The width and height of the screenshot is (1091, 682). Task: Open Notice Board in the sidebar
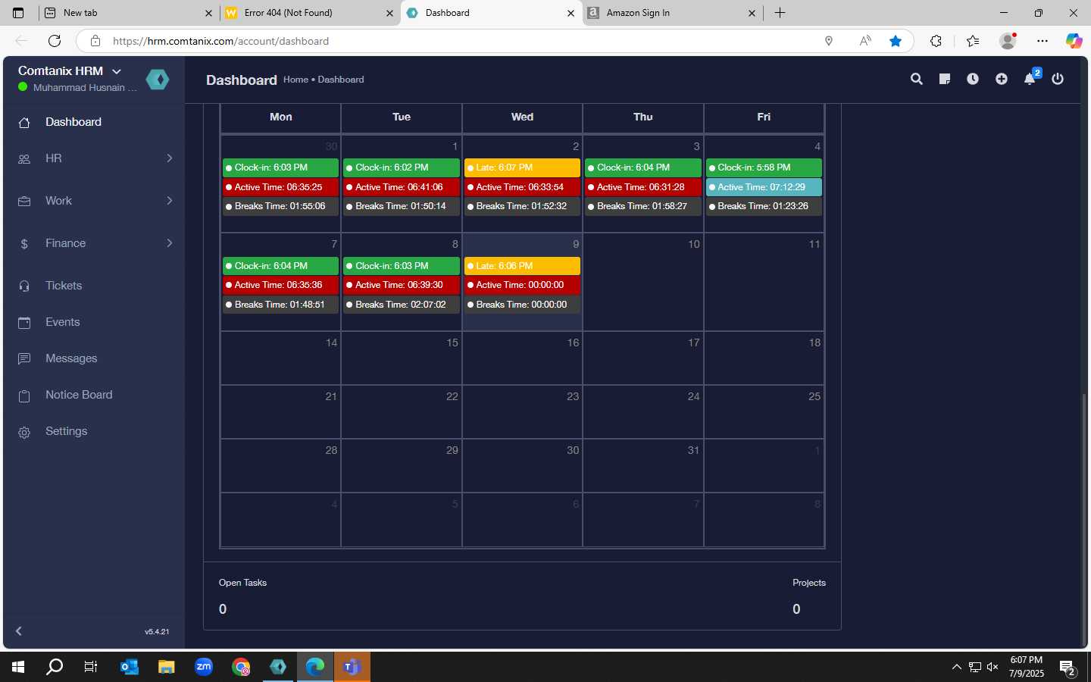click(x=79, y=395)
